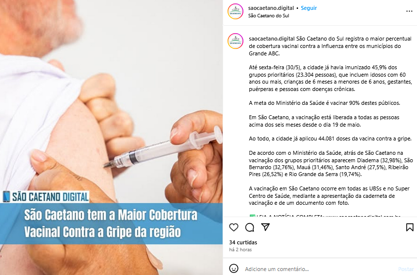Screen dimensions: 417x275
Task: Click the "há 2 horas" timestamp
Action: 240,250
